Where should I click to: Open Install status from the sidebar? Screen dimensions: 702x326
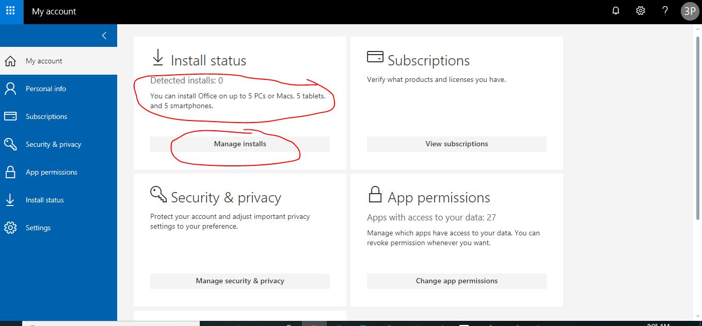(58, 200)
